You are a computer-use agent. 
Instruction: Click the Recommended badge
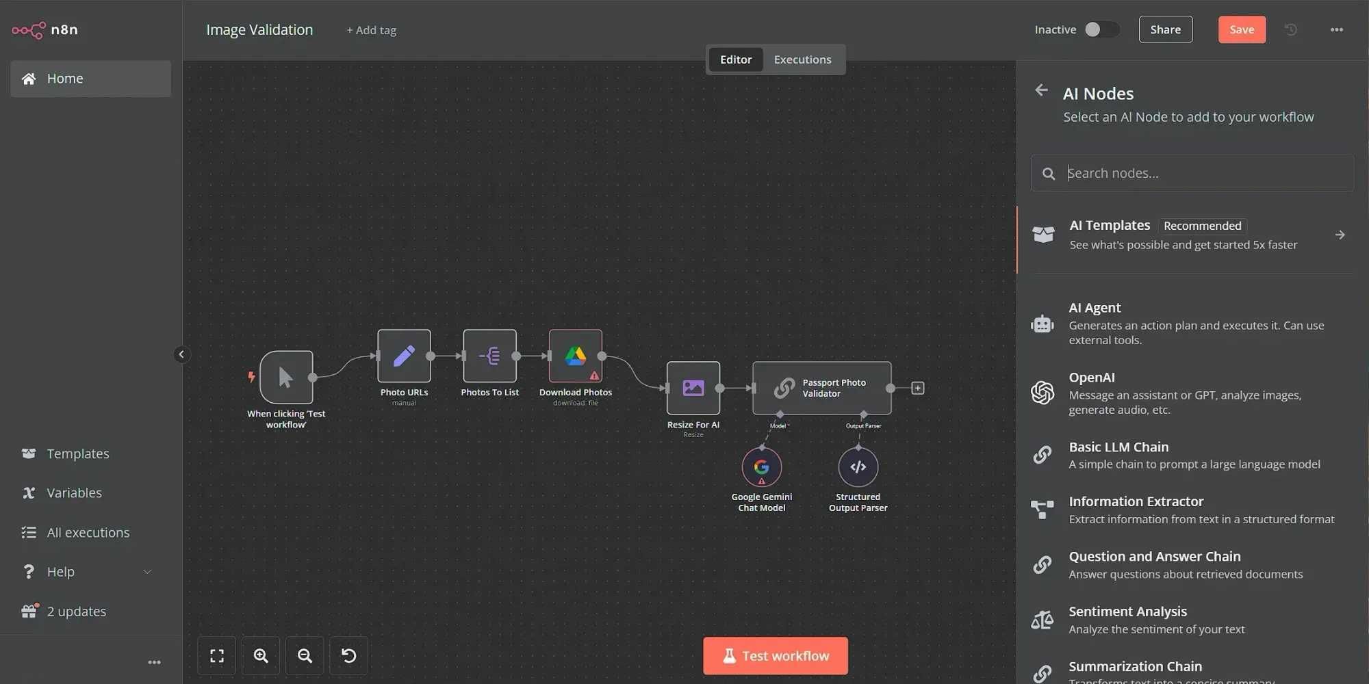tap(1202, 226)
